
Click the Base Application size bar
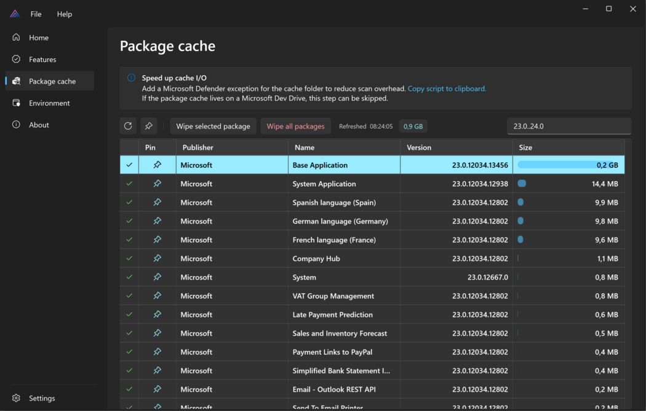coord(568,165)
